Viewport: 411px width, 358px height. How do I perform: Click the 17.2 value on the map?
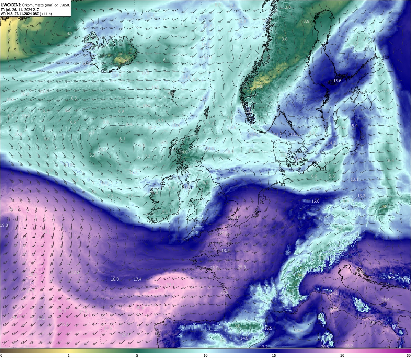coord(264,347)
